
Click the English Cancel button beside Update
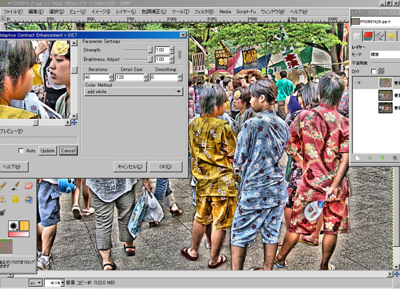tap(68, 150)
